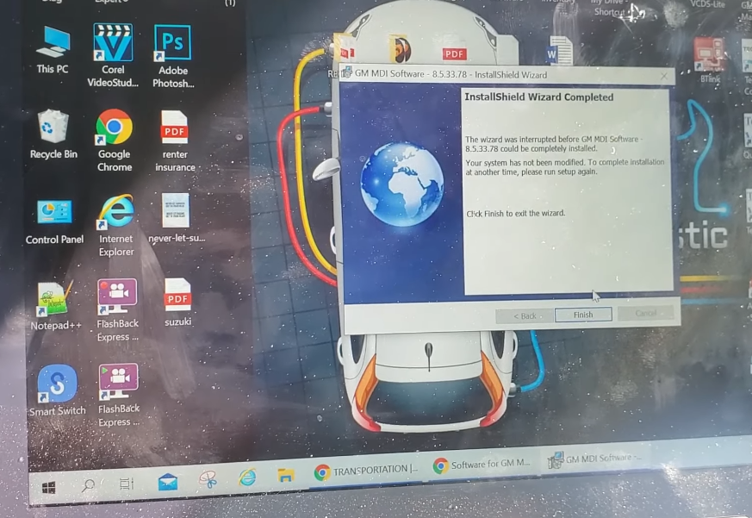Select the Notepad++ desktop shortcut
Screen dimensions: 752x518
pos(56,305)
